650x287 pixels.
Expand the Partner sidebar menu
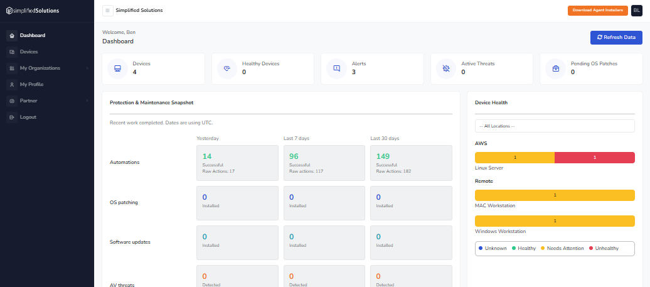(x=29, y=100)
